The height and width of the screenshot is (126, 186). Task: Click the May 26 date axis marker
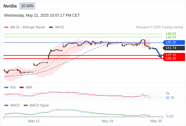tap(156, 121)
